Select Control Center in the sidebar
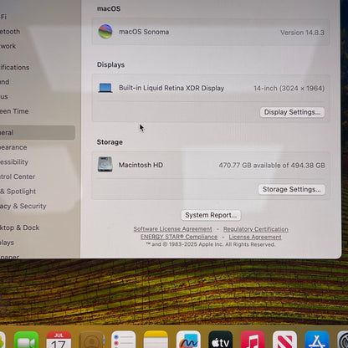The height and width of the screenshot is (348, 348). coord(18,177)
